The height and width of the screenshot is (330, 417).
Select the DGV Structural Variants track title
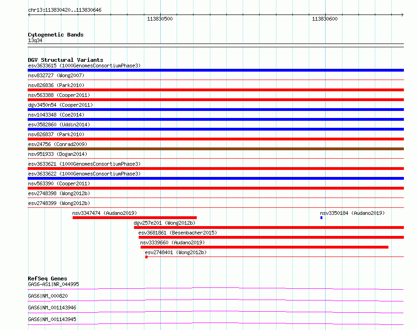pyautogui.click(x=66, y=60)
